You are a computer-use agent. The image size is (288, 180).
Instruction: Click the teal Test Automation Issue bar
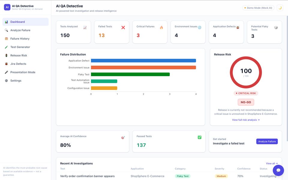point(104,81)
